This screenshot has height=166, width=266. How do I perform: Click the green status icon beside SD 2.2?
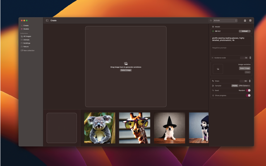tap(213, 31)
